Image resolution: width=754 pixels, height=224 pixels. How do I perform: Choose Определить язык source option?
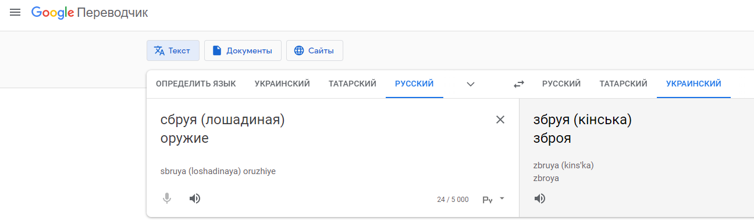[196, 84]
